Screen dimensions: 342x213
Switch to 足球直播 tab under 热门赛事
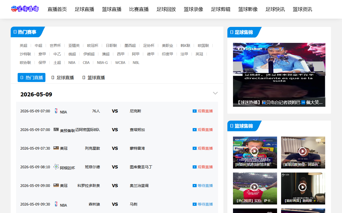63,77
